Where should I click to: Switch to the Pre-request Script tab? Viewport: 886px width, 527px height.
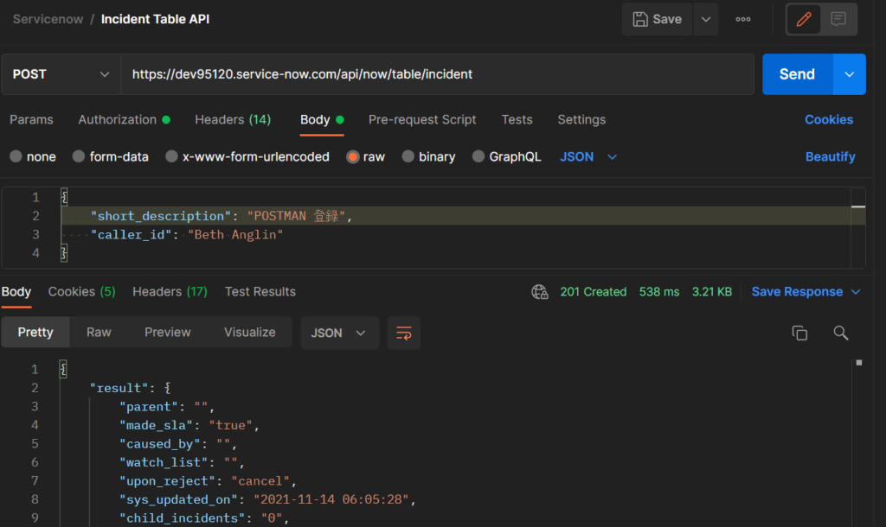pos(422,119)
